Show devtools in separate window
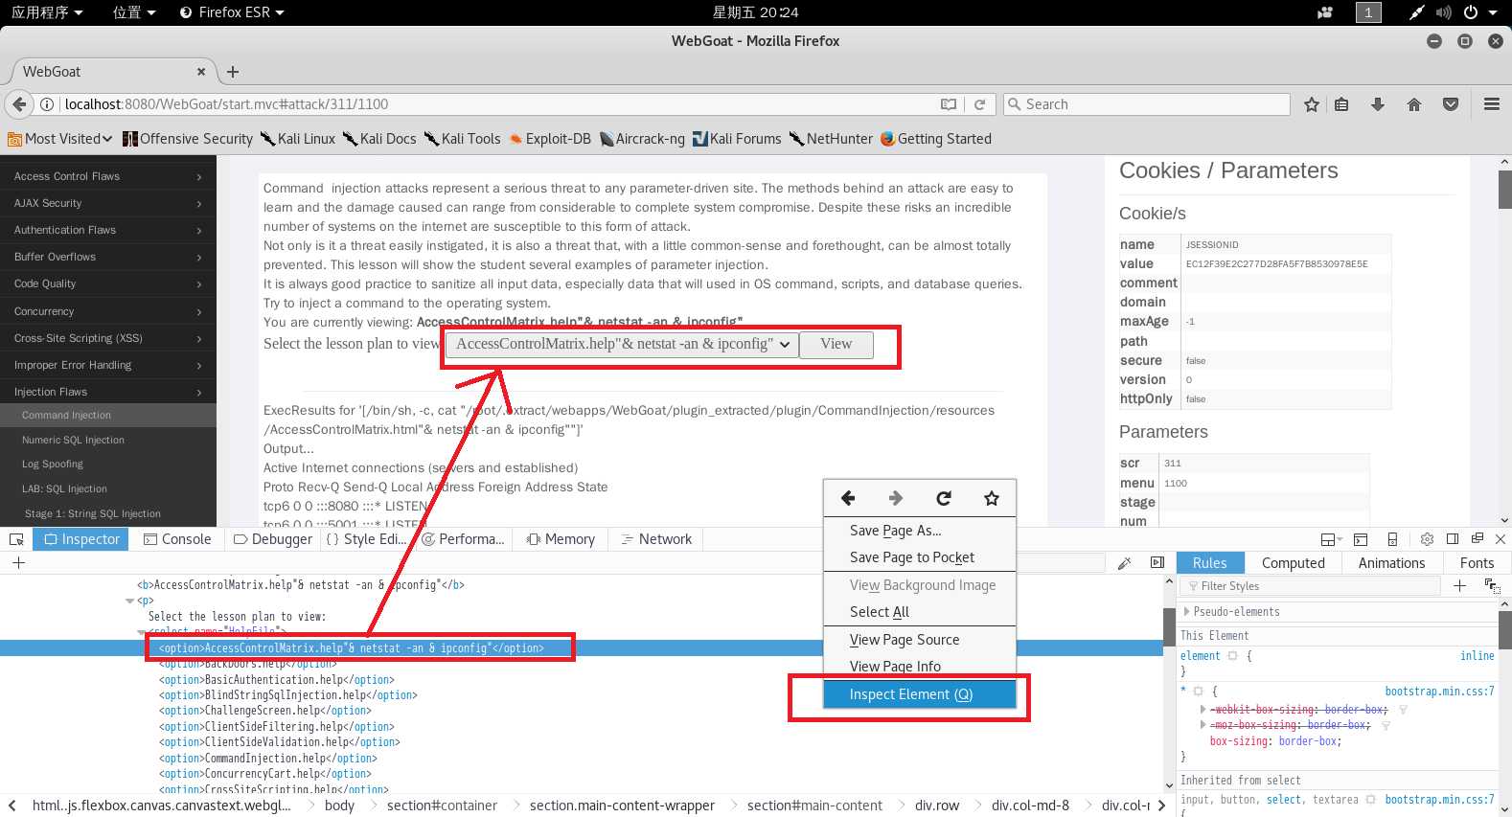 1478,539
